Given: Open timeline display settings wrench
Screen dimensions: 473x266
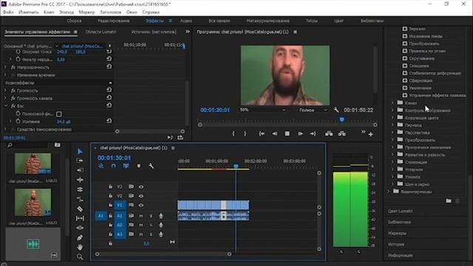Looking at the screenshot, I should point(151,166).
